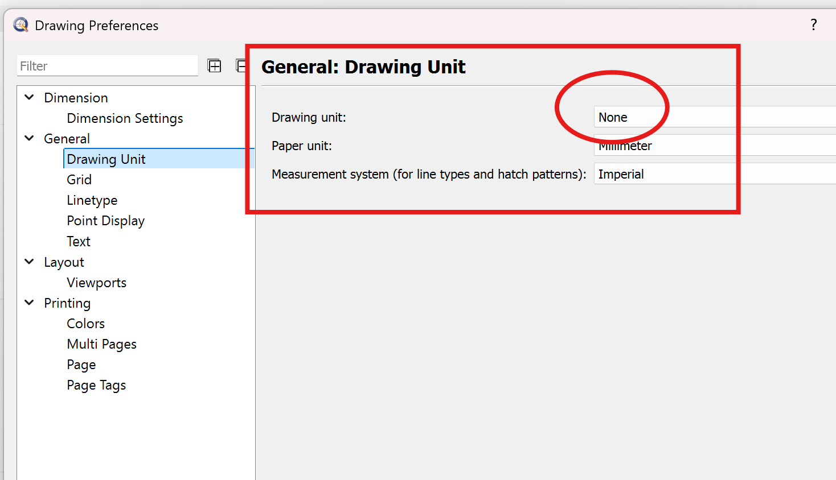The height and width of the screenshot is (480, 836).
Task: Collapse the Printing tree section
Action: coord(30,303)
